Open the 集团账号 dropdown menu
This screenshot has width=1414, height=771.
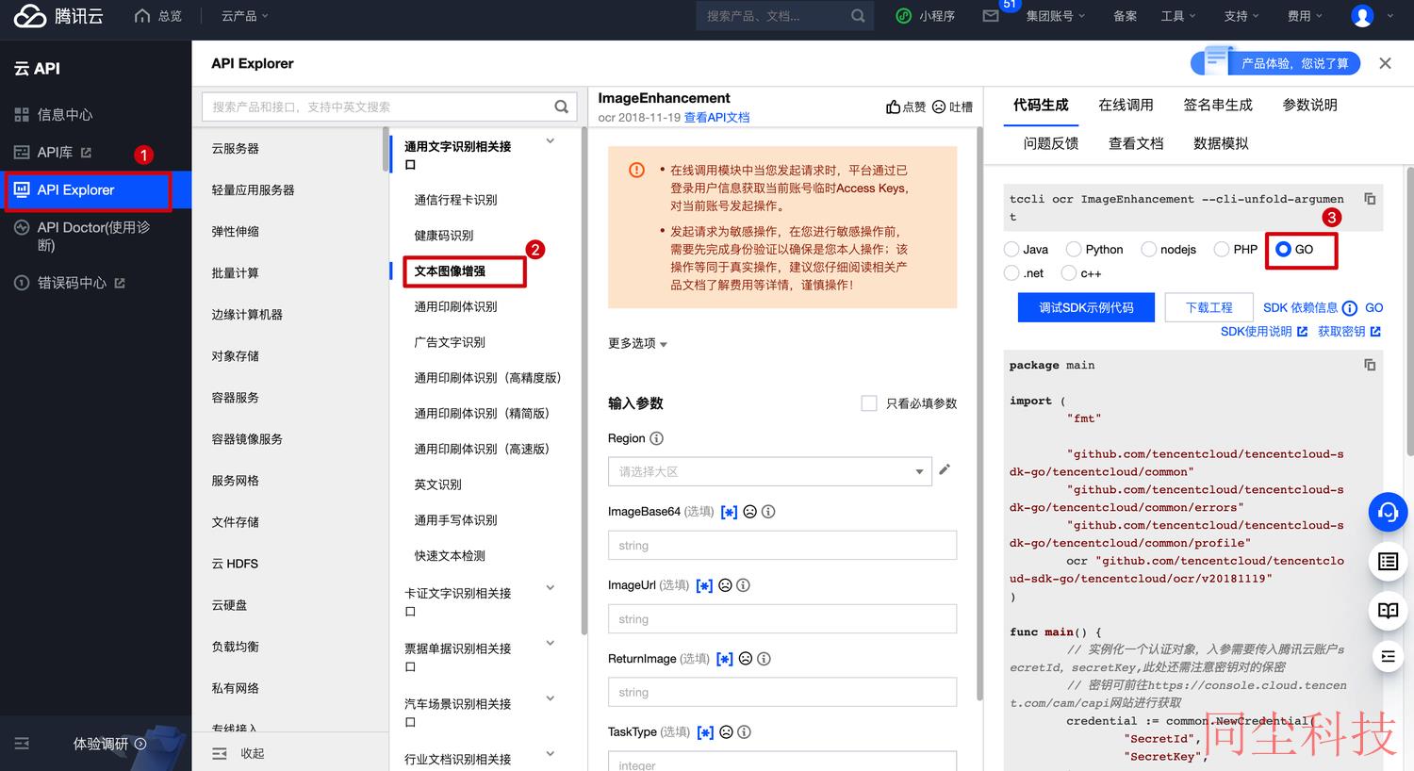click(x=1056, y=16)
